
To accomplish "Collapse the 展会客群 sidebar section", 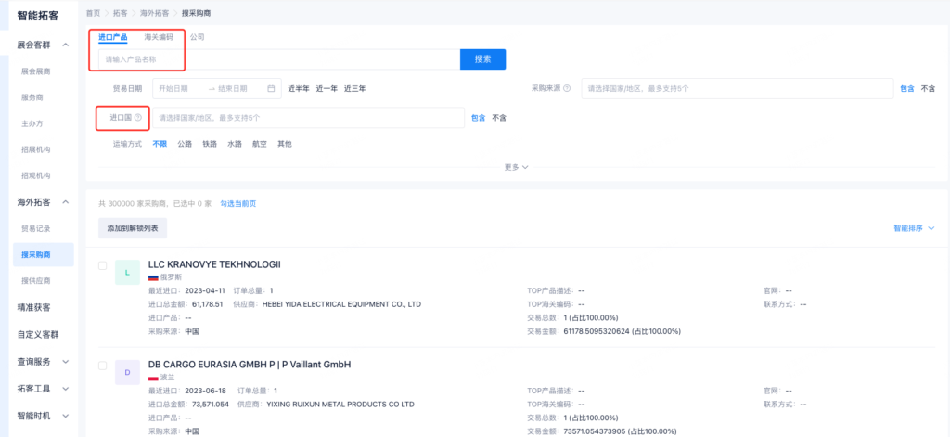I will pyautogui.click(x=65, y=45).
